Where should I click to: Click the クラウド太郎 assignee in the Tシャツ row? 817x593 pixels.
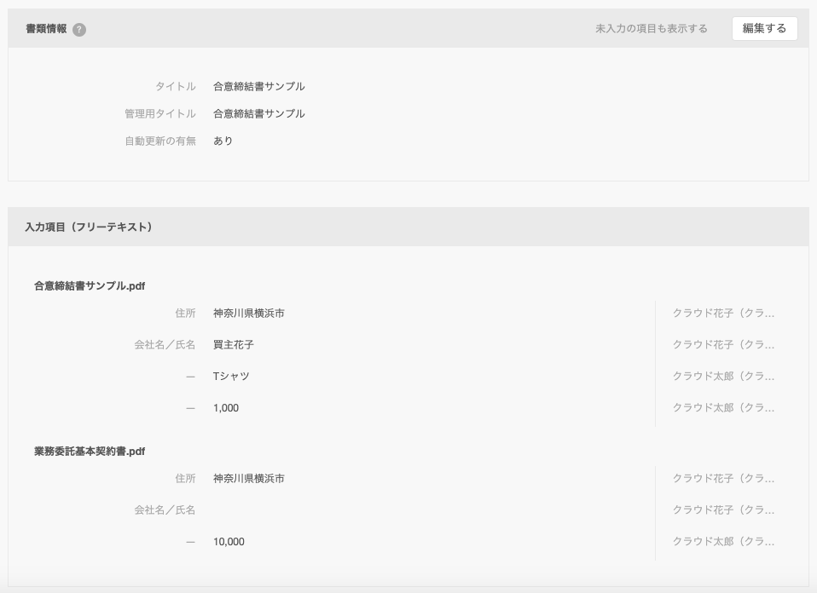(x=723, y=377)
